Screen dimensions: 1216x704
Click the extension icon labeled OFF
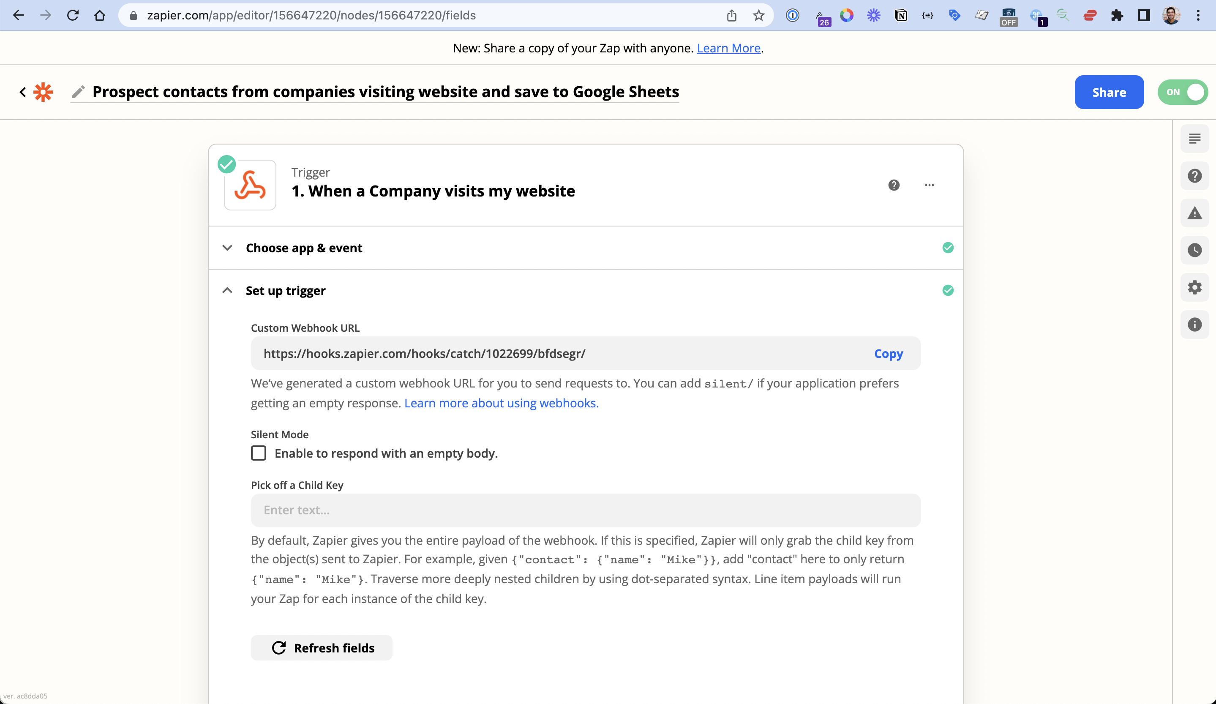tap(1009, 16)
